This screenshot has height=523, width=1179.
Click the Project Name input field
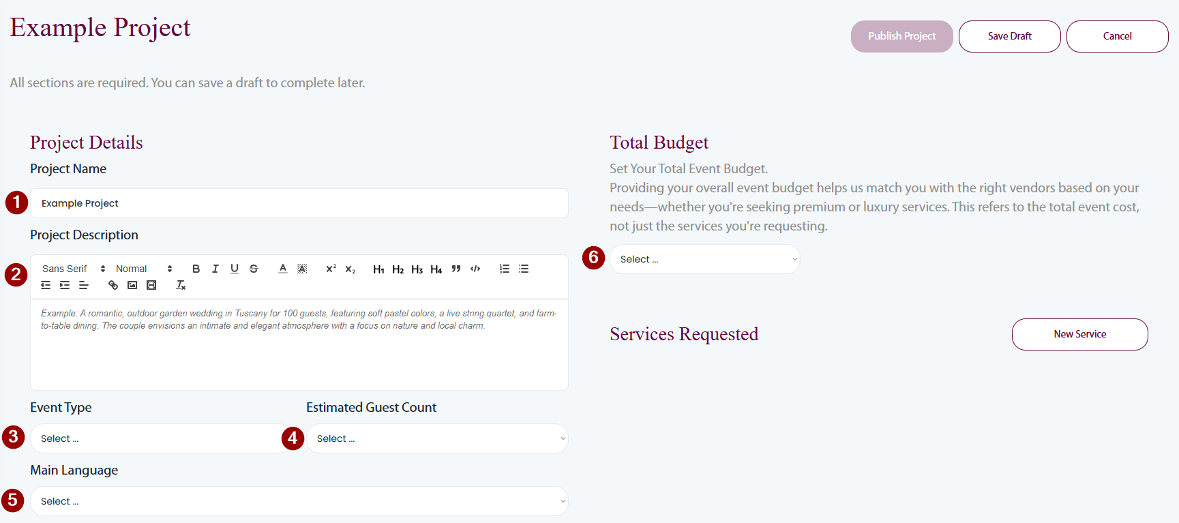click(x=299, y=203)
